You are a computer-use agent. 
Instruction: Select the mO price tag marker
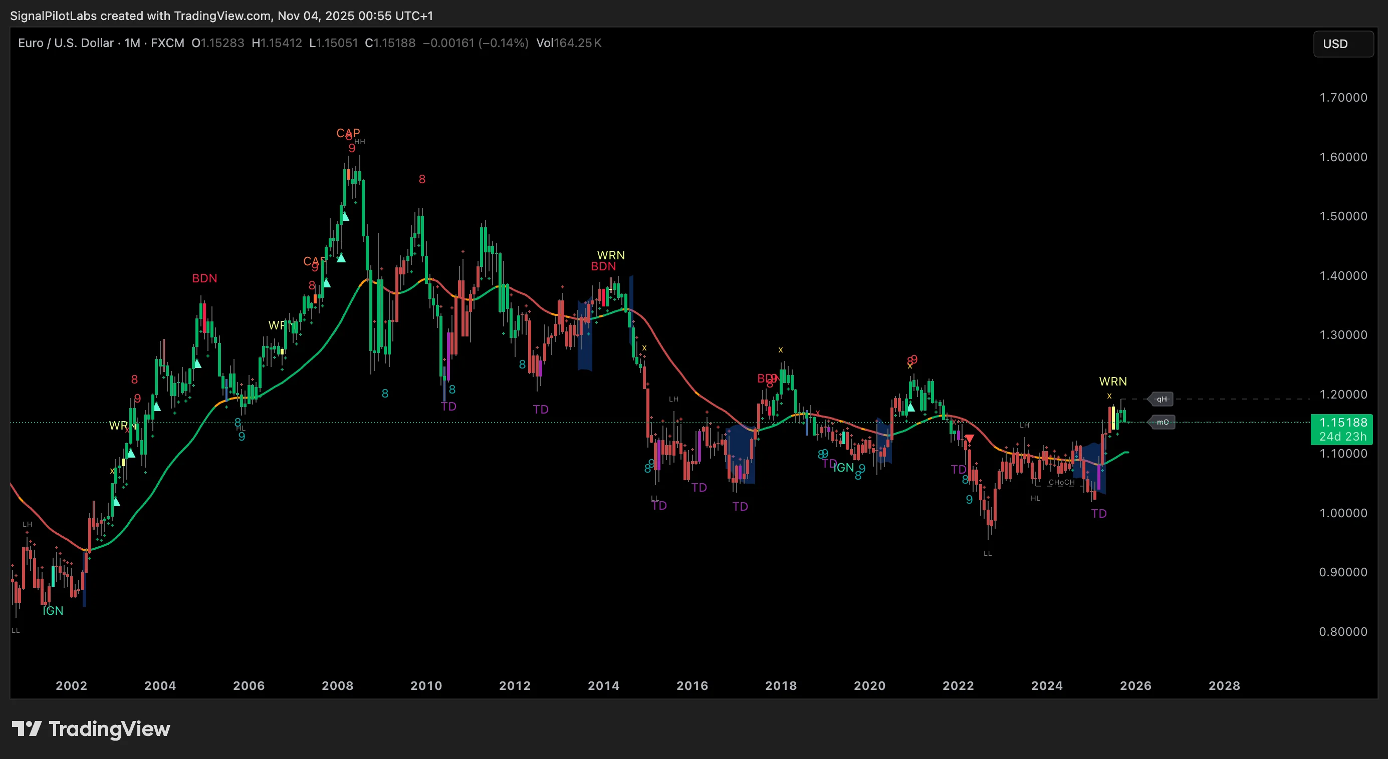(1162, 422)
